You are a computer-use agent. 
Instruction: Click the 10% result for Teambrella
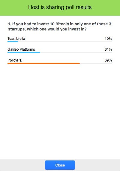coord(108,39)
